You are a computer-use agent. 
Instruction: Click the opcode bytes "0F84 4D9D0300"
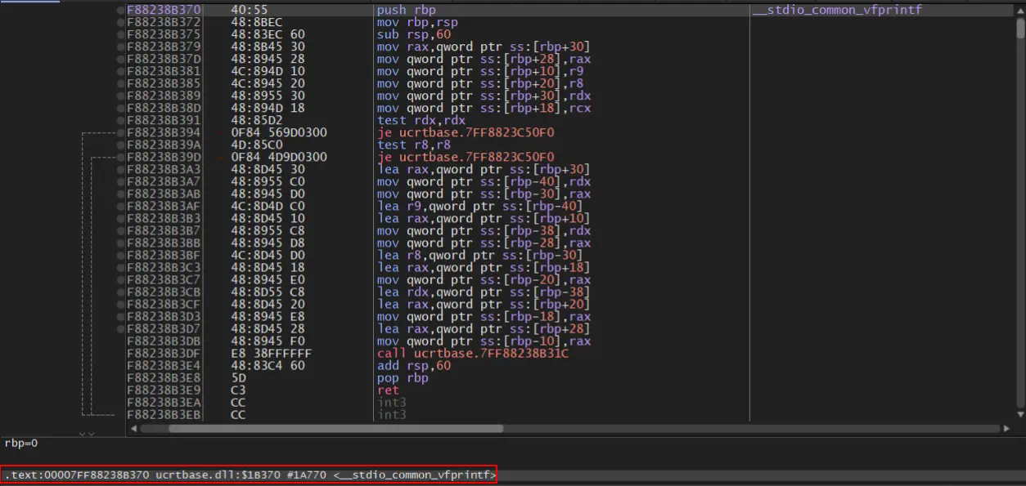tap(278, 157)
